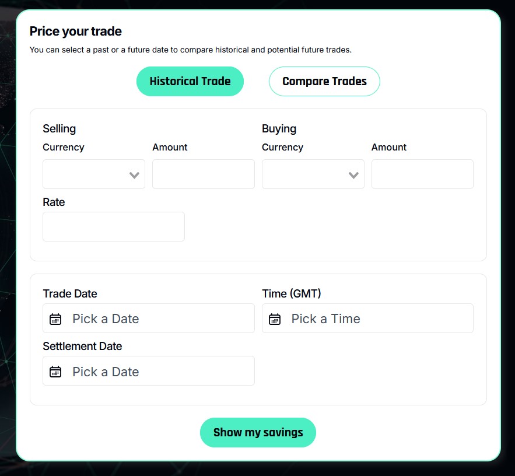Image resolution: width=515 pixels, height=476 pixels.
Task: Focus the Buying Amount input field
Action: pyautogui.click(x=422, y=174)
